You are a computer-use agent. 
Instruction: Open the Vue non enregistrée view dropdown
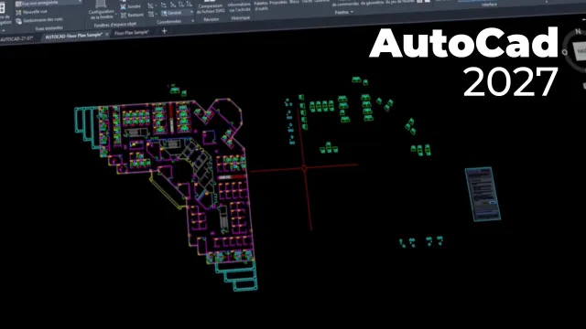coord(49,3)
